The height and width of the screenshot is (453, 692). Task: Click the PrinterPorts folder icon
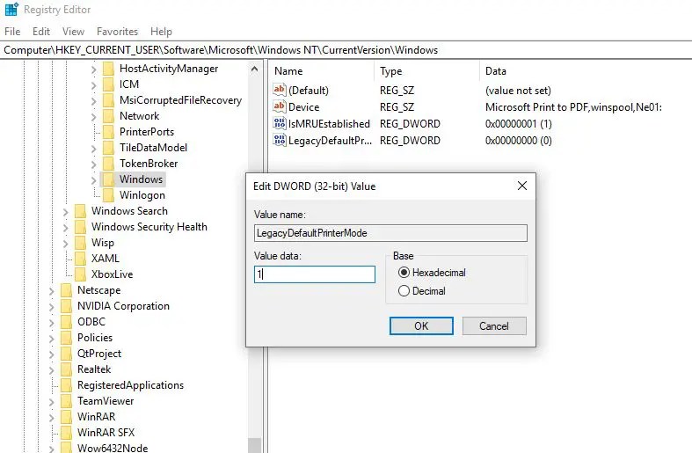coord(108,132)
